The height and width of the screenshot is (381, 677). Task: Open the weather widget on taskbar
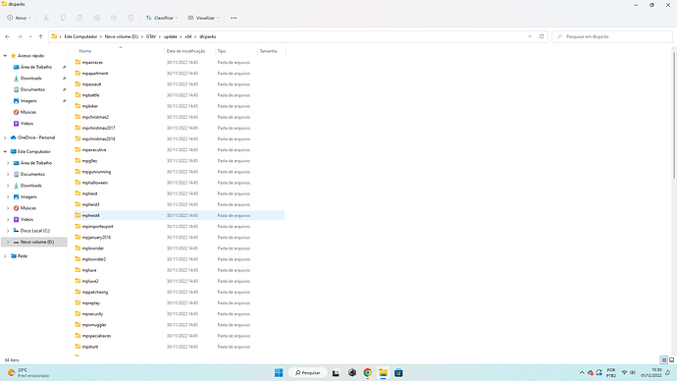point(28,373)
